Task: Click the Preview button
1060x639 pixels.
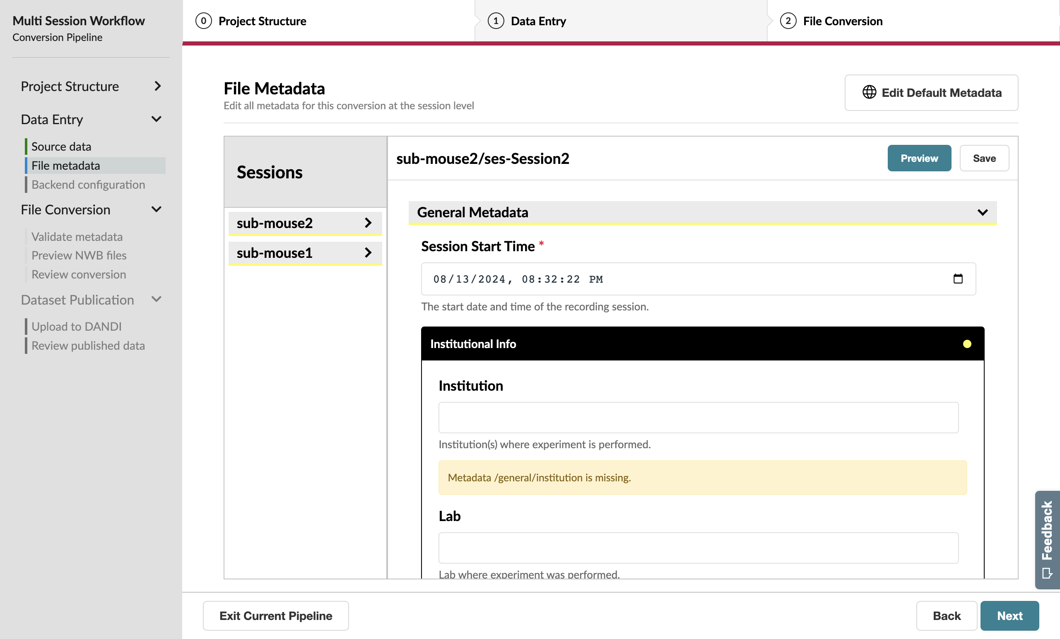Action: (x=919, y=158)
